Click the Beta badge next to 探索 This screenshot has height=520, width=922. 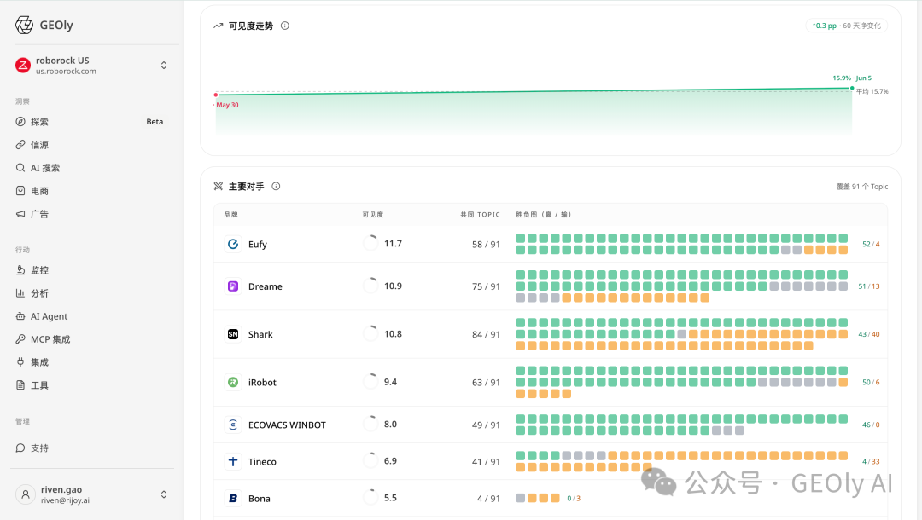click(x=155, y=122)
